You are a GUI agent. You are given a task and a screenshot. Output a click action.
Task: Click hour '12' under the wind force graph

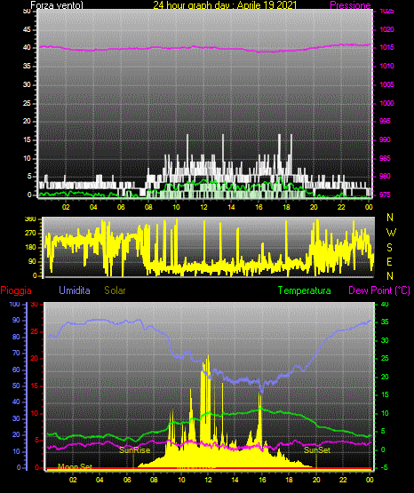click(203, 207)
